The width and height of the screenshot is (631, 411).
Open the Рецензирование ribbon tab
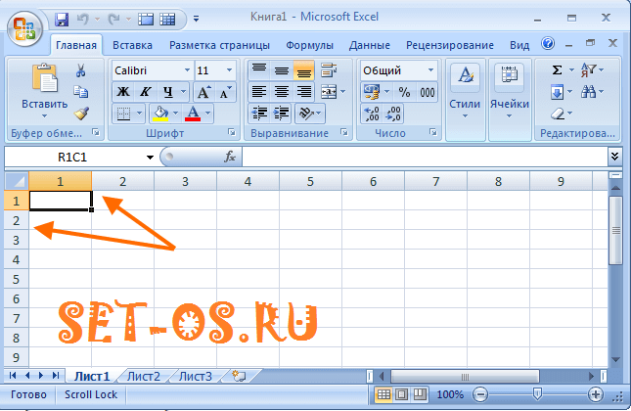[x=449, y=45]
